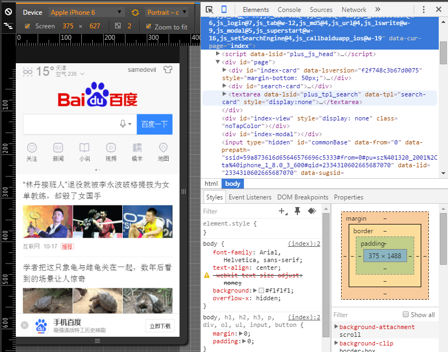Open the Device model dropdown

(86, 13)
